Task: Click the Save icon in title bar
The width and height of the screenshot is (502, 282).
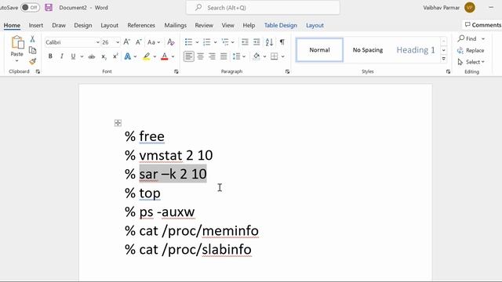Action: 49,7
